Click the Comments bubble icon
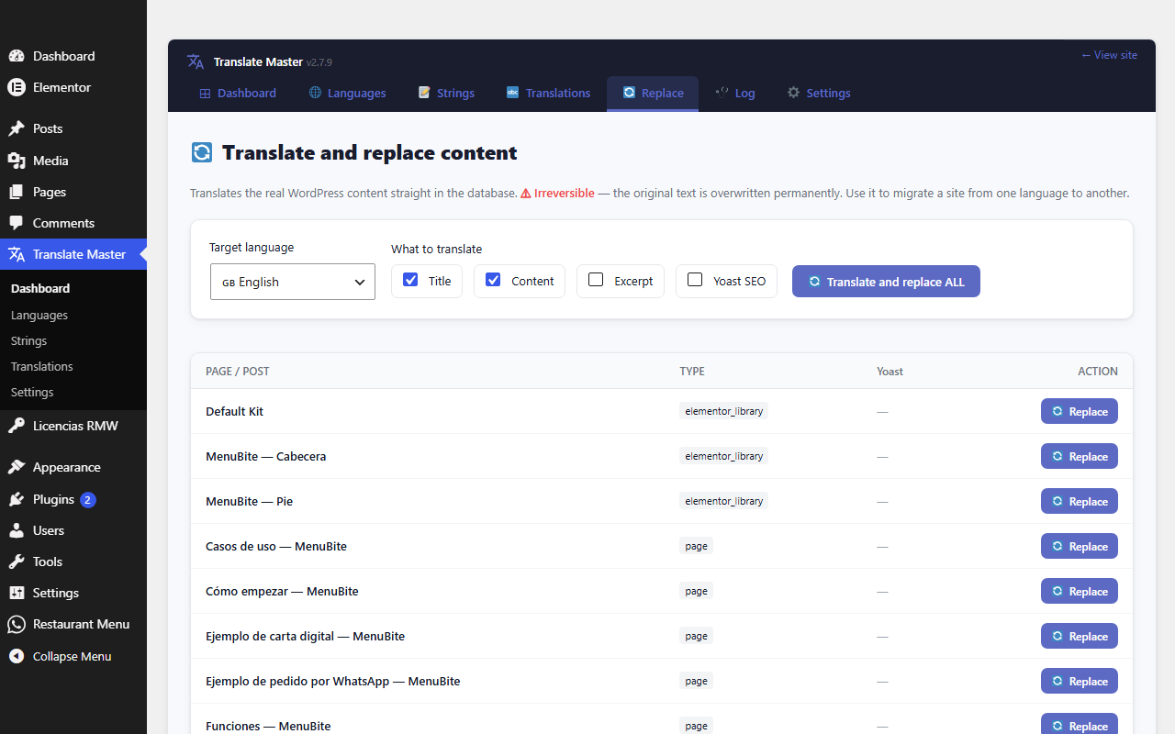This screenshot has height=734, width=1175. pyautogui.click(x=17, y=223)
